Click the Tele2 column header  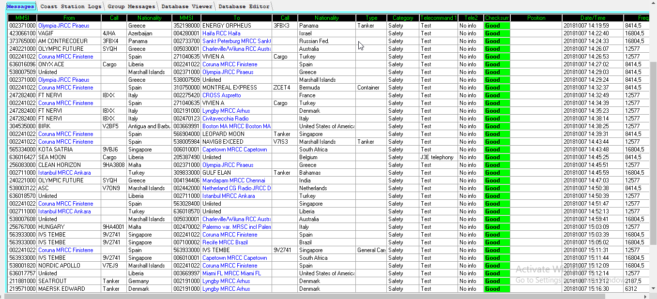tap(471, 18)
